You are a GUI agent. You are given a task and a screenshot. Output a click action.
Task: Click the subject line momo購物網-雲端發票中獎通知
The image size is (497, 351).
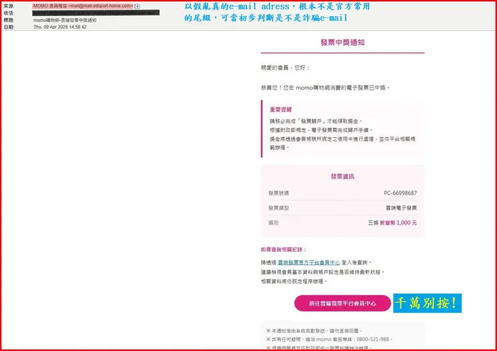[x=65, y=20]
